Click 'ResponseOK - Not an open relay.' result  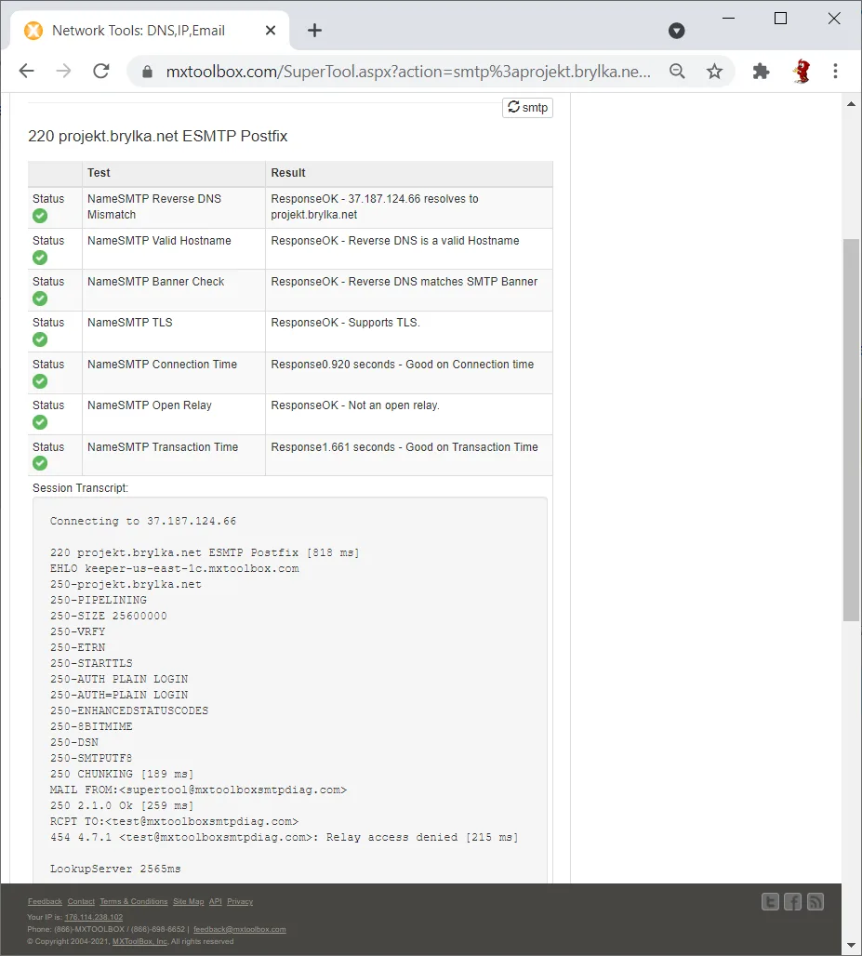click(x=355, y=405)
